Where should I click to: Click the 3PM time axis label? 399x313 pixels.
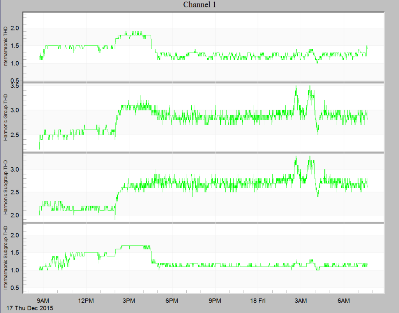point(129,301)
